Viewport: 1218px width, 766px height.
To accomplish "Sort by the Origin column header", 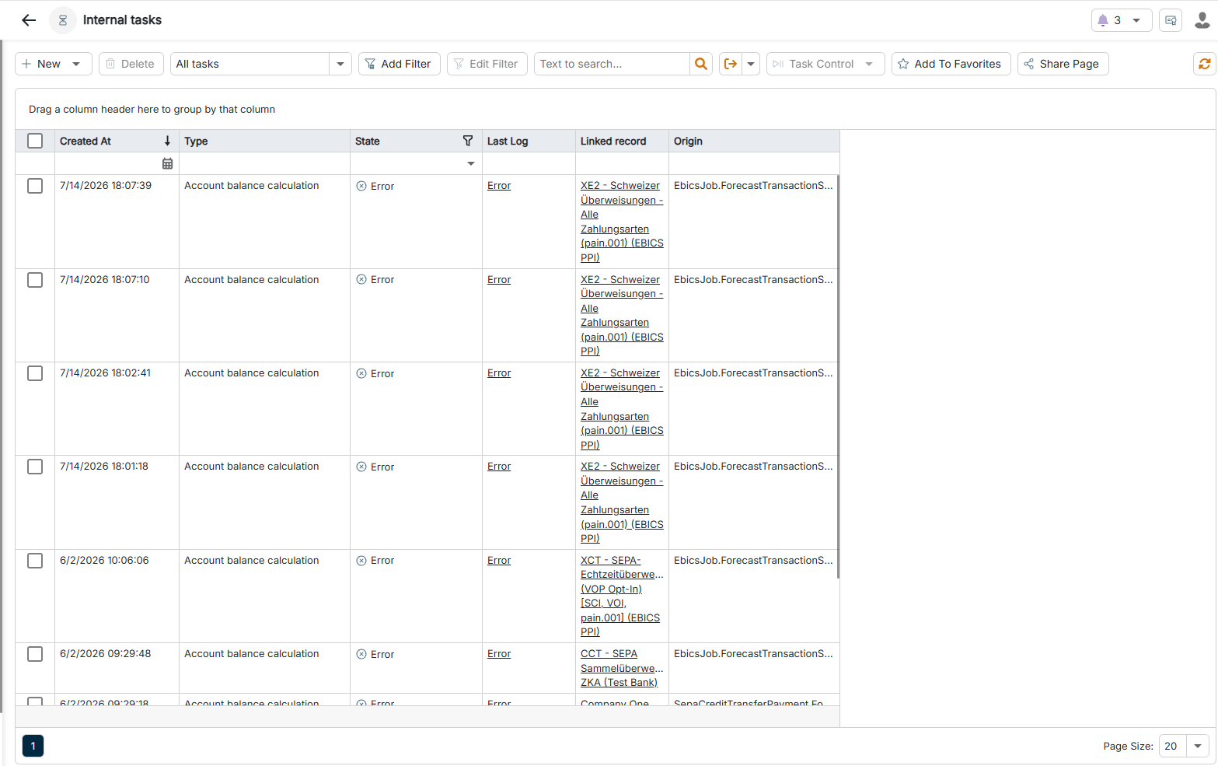I will (754, 141).
